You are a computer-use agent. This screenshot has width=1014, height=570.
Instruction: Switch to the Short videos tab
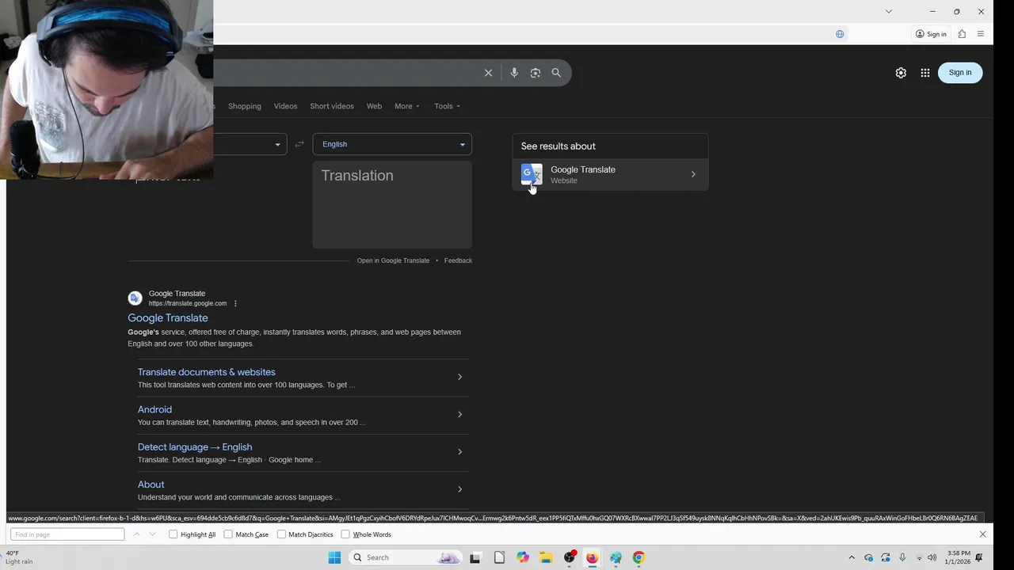(332, 106)
